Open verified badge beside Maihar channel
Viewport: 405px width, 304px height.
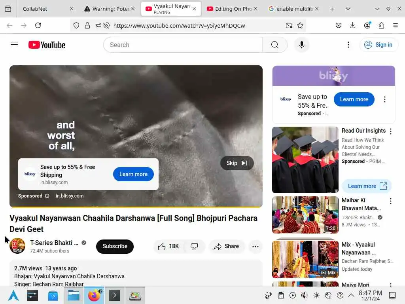point(380,217)
